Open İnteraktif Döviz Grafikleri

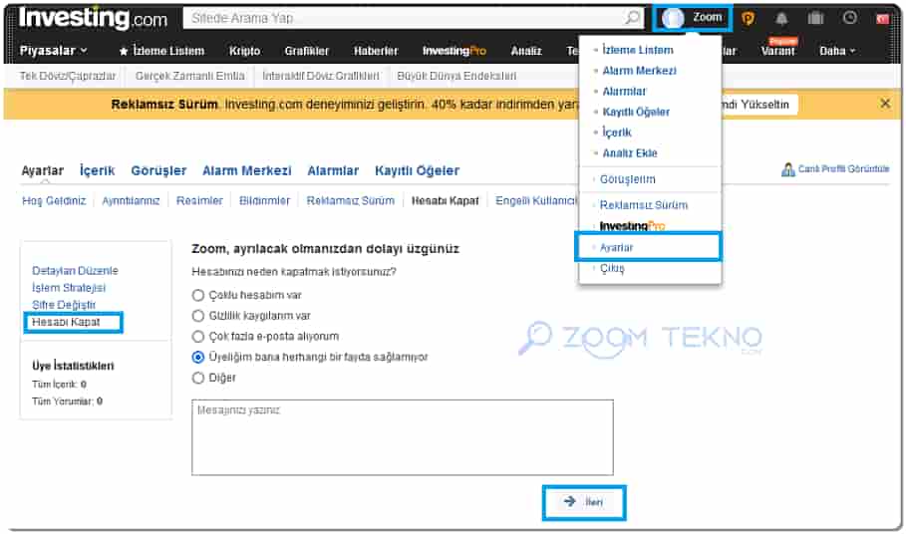click(321, 76)
